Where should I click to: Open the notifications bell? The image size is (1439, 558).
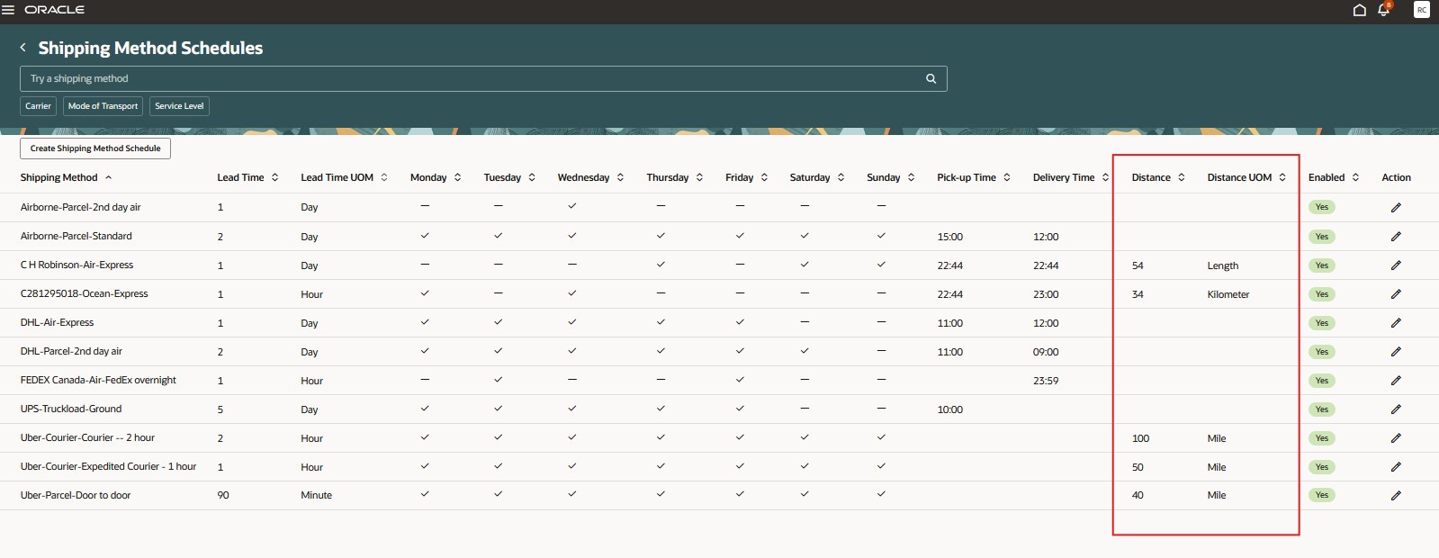point(1384,10)
